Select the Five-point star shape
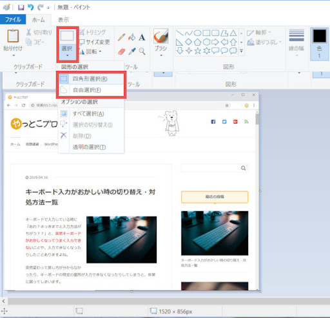The height and width of the screenshot is (318, 330). point(198,51)
